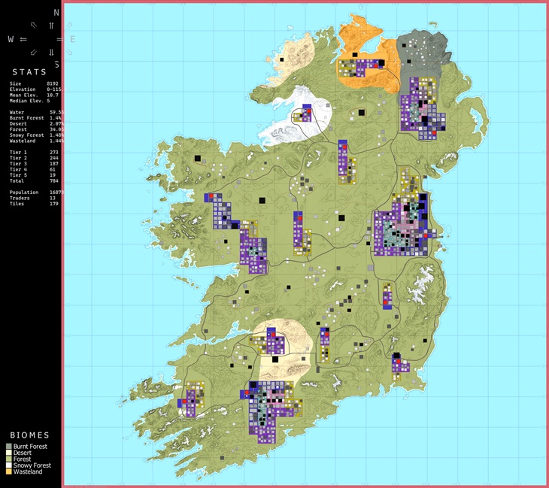Click the Desert legend color swatch
This screenshot has height=488, width=549.
click(9, 453)
